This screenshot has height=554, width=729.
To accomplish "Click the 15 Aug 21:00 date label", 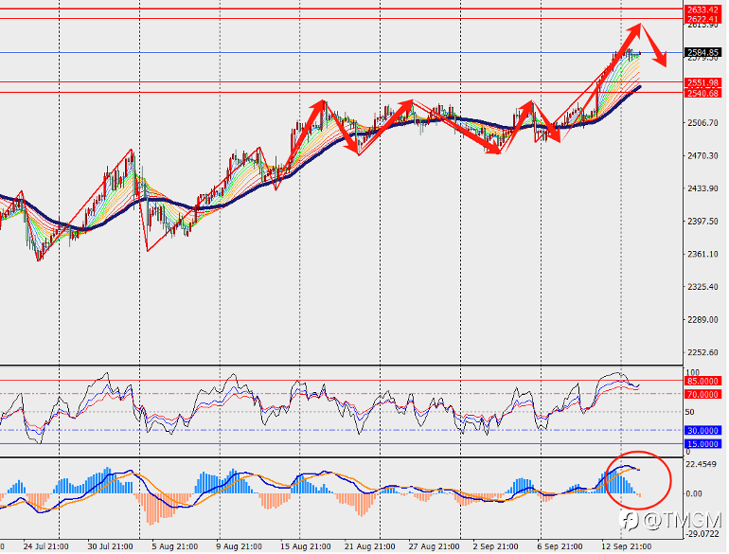I will click(306, 546).
